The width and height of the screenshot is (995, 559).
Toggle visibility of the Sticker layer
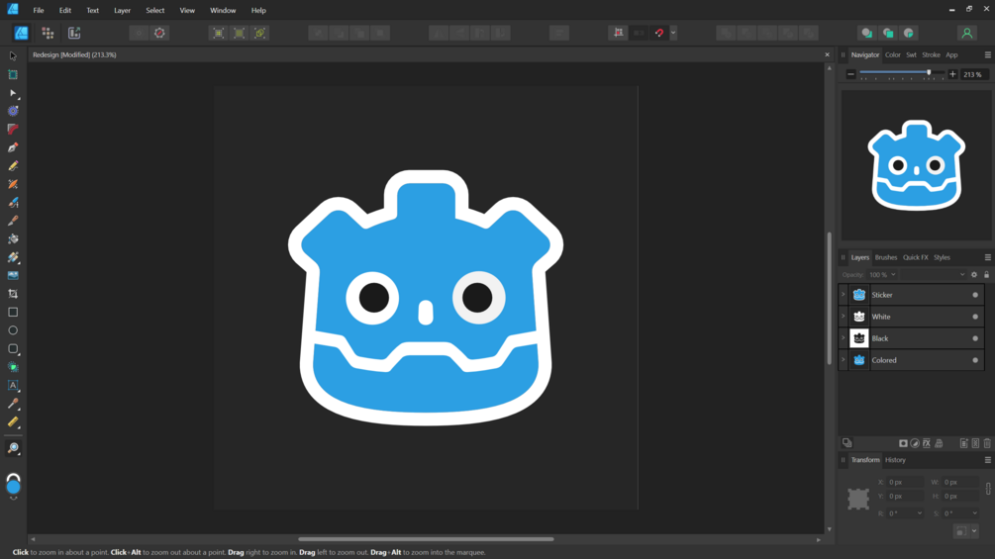[x=975, y=295]
